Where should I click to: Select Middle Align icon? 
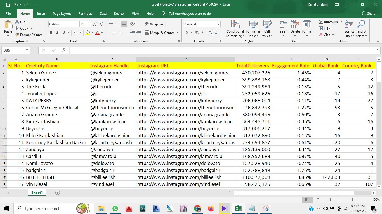coord(117,24)
